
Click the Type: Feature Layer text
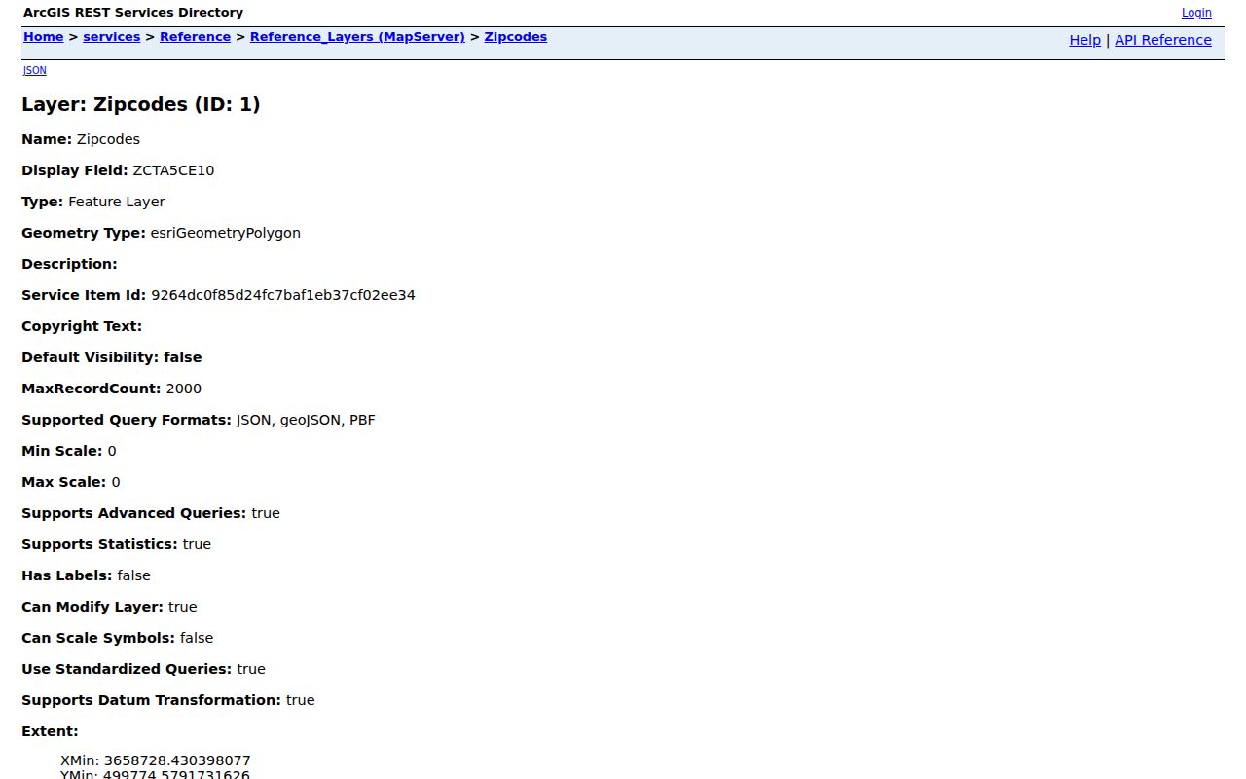point(93,202)
